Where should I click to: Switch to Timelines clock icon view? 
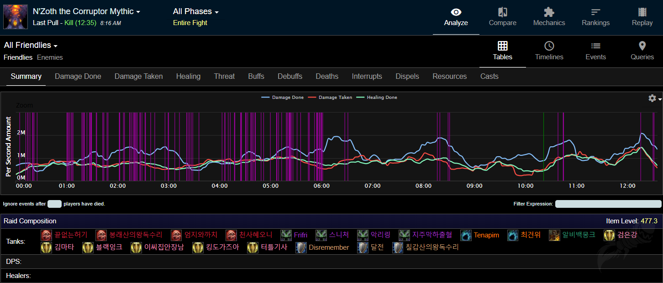pyautogui.click(x=549, y=46)
